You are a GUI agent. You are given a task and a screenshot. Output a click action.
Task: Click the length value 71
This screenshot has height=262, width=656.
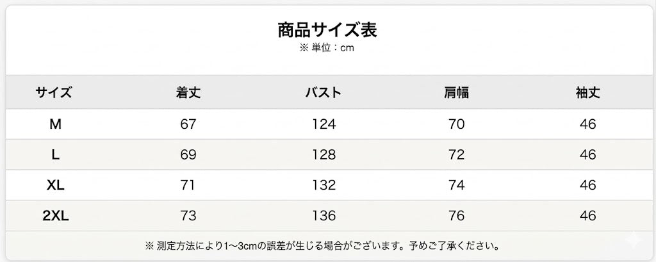coord(188,185)
